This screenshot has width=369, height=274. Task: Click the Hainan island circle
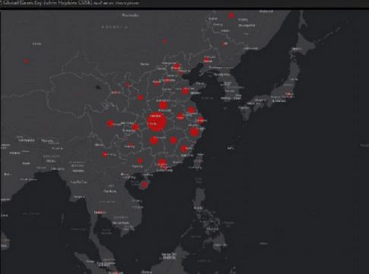coord(144,185)
